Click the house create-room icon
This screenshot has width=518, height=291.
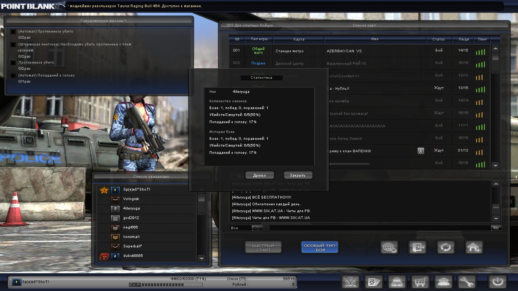(474, 247)
